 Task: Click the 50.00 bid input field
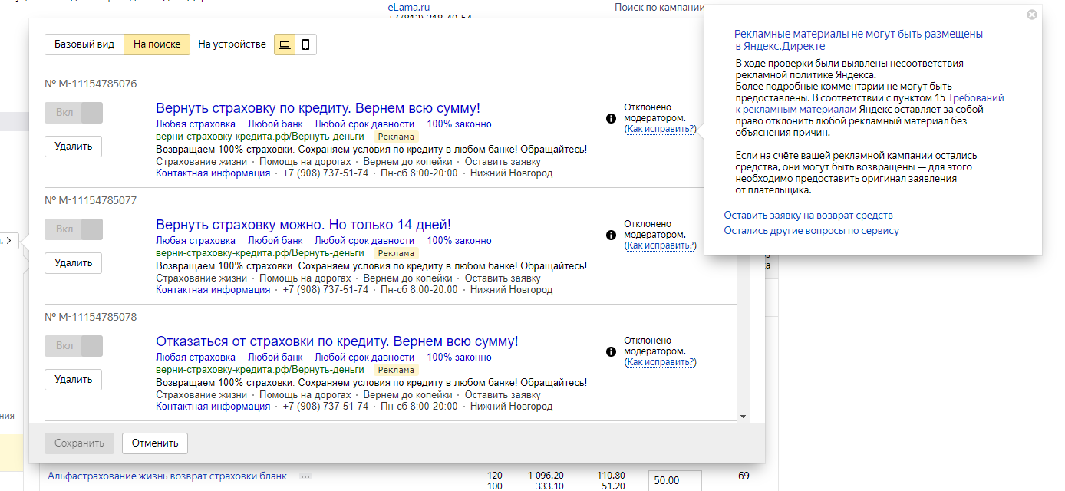[674, 480]
